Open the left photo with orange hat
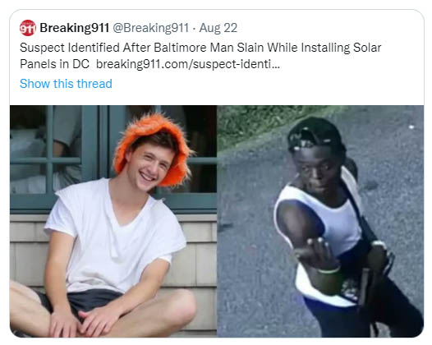 113,221
